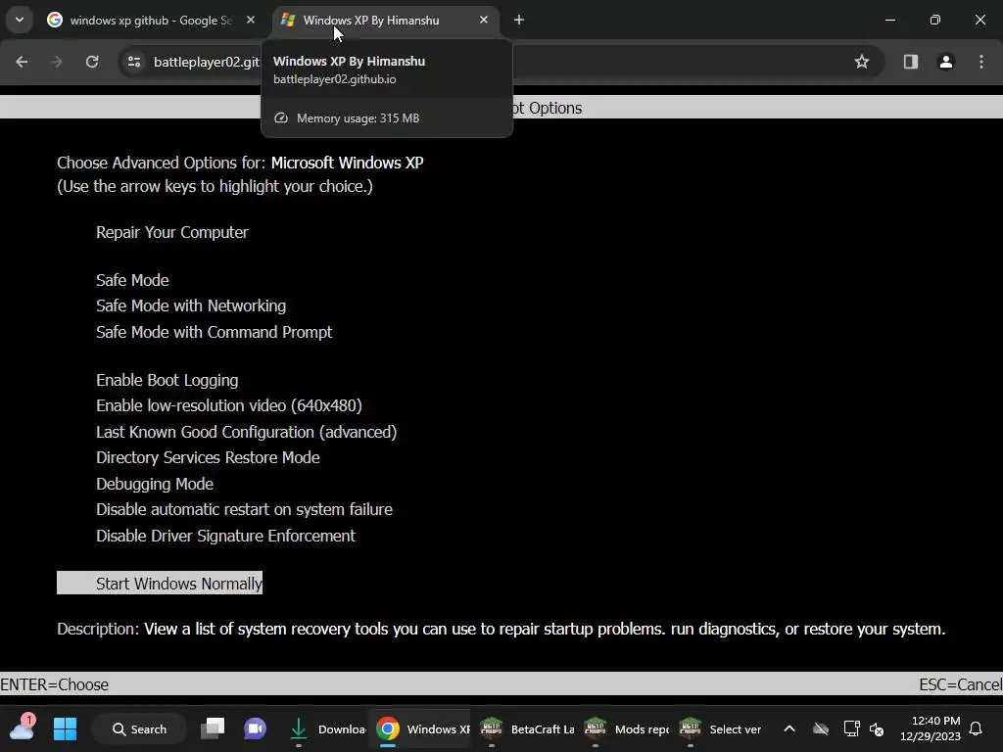Click the battleplayer02 address bar URL

click(x=206, y=62)
